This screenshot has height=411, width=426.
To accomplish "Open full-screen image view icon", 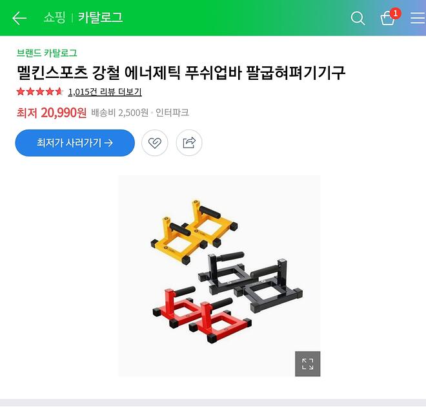I will (x=307, y=363).
